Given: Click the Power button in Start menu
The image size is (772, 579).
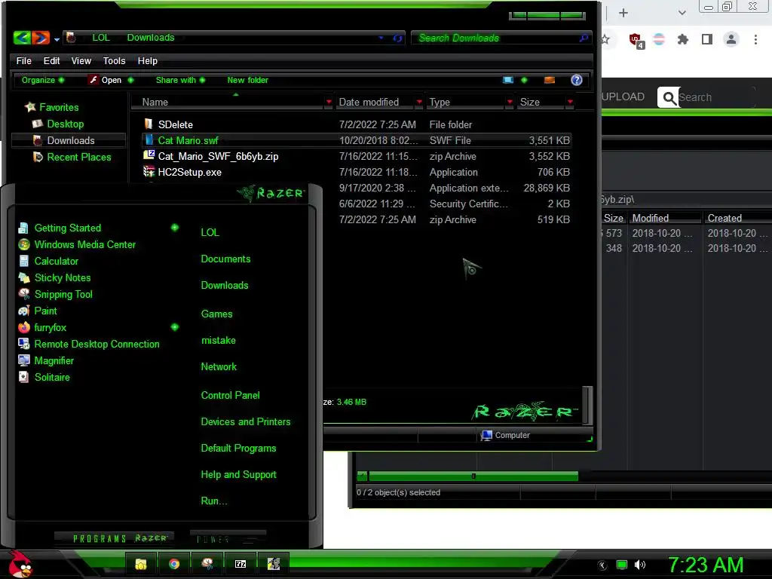Looking at the screenshot, I should 228,538.
